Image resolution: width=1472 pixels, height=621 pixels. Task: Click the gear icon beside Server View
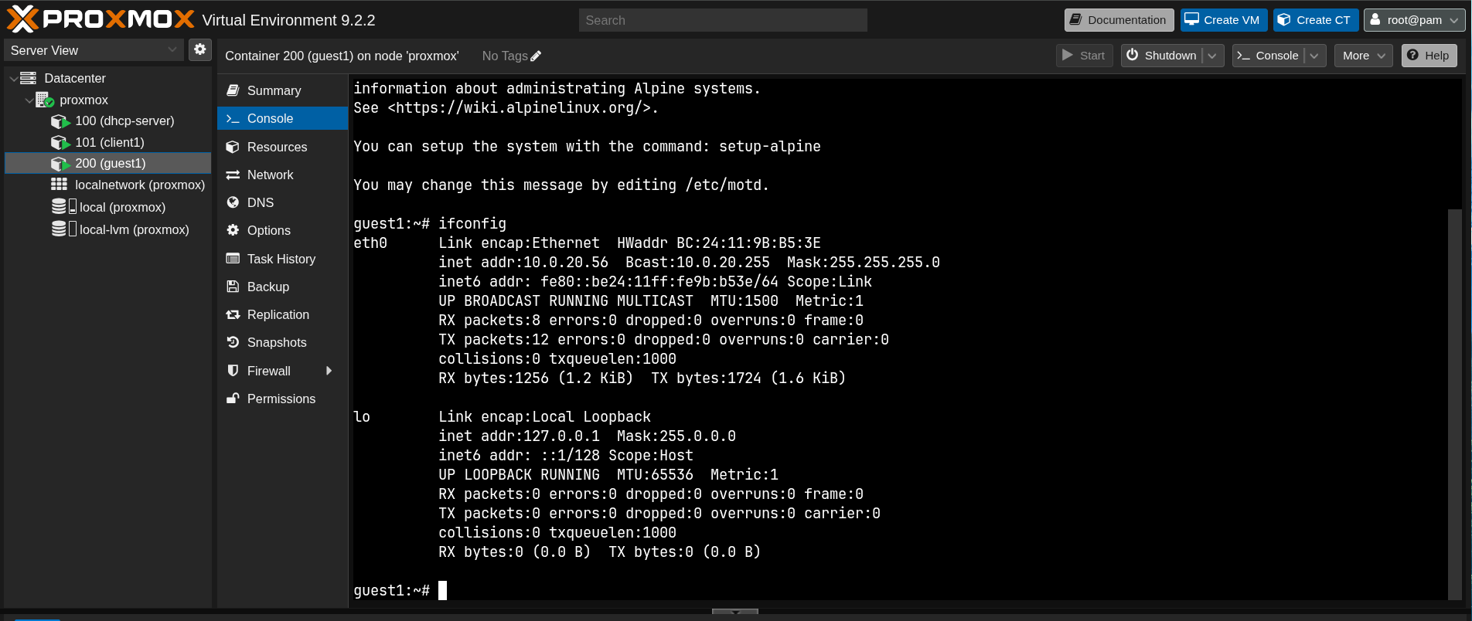200,49
